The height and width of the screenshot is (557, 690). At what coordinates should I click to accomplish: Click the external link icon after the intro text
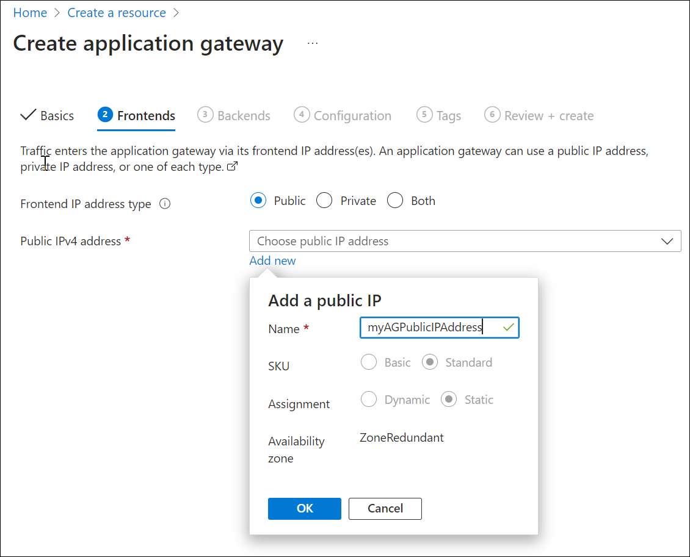(232, 166)
